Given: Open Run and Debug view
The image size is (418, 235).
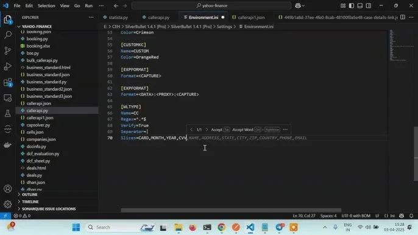Looking at the screenshot, I should pos(8,66).
